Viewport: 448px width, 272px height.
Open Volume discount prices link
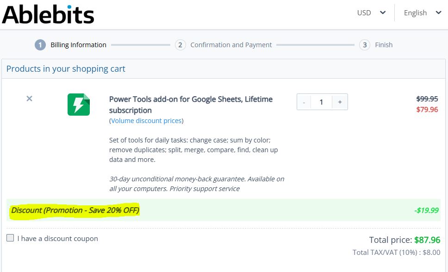(x=146, y=121)
